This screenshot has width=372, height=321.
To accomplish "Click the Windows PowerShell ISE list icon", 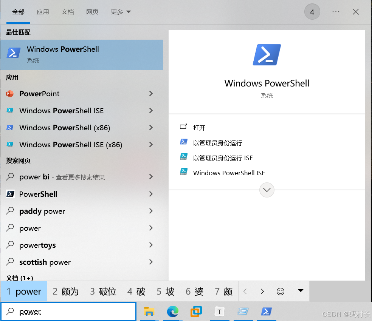I will pos(10,111).
